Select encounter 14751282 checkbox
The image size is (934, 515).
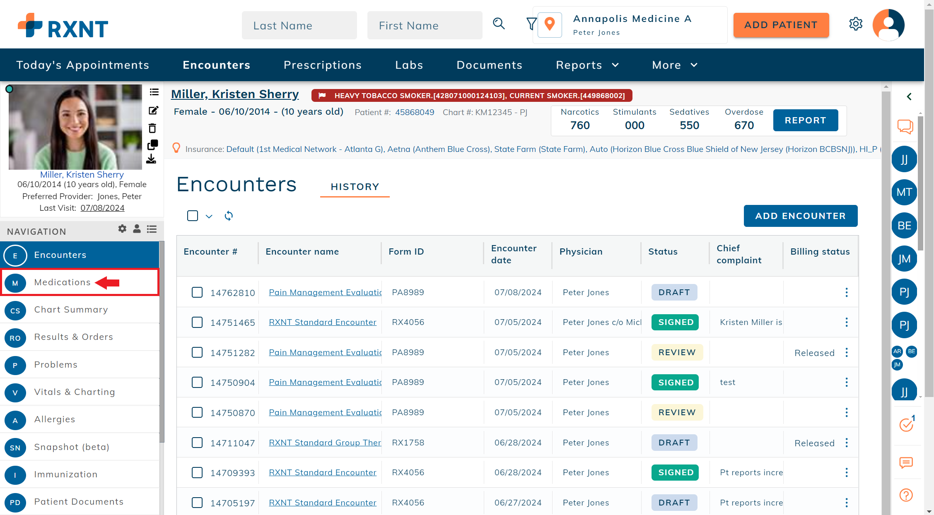[x=197, y=352]
